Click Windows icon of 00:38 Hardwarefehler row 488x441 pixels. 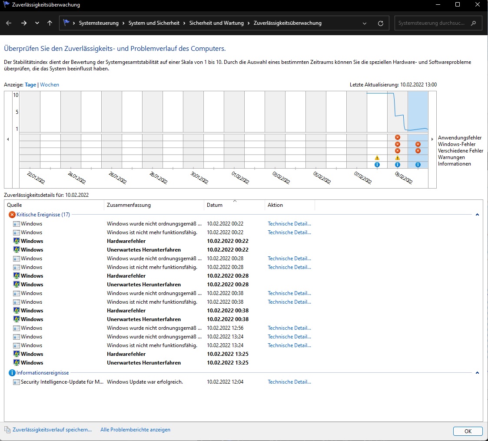click(16, 311)
